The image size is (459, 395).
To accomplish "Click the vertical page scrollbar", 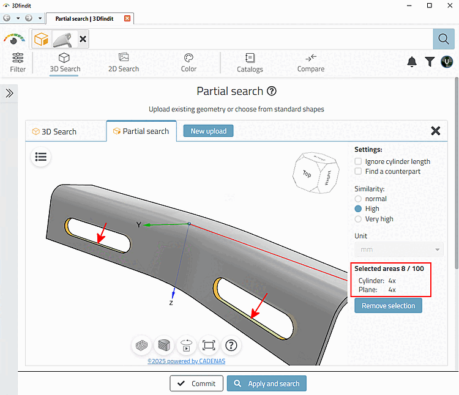I will (457, 172).
